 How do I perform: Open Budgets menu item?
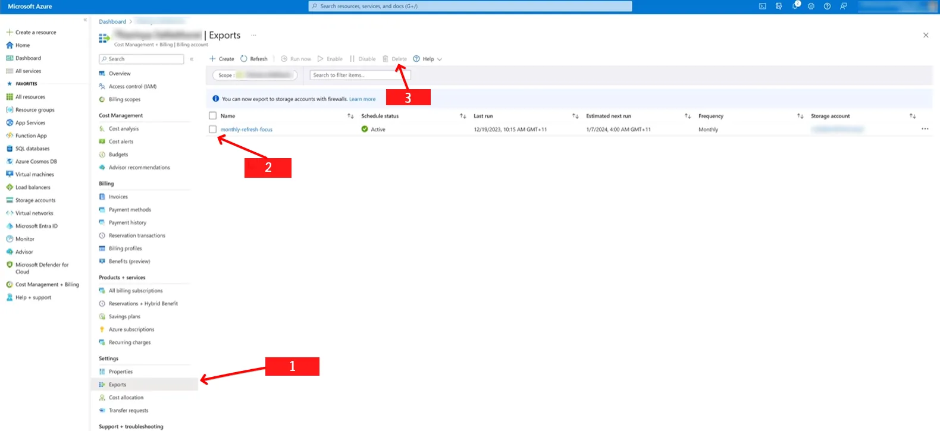[x=118, y=155]
